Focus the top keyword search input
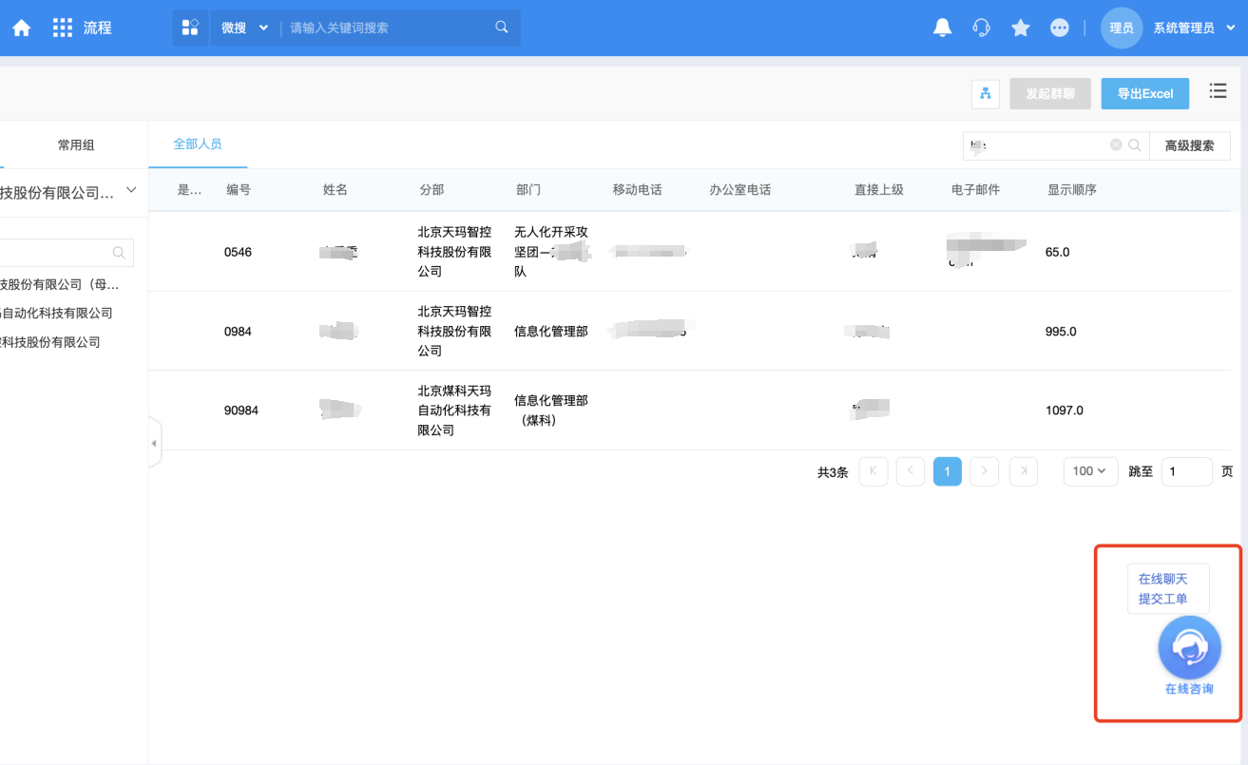 click(390, 28)
